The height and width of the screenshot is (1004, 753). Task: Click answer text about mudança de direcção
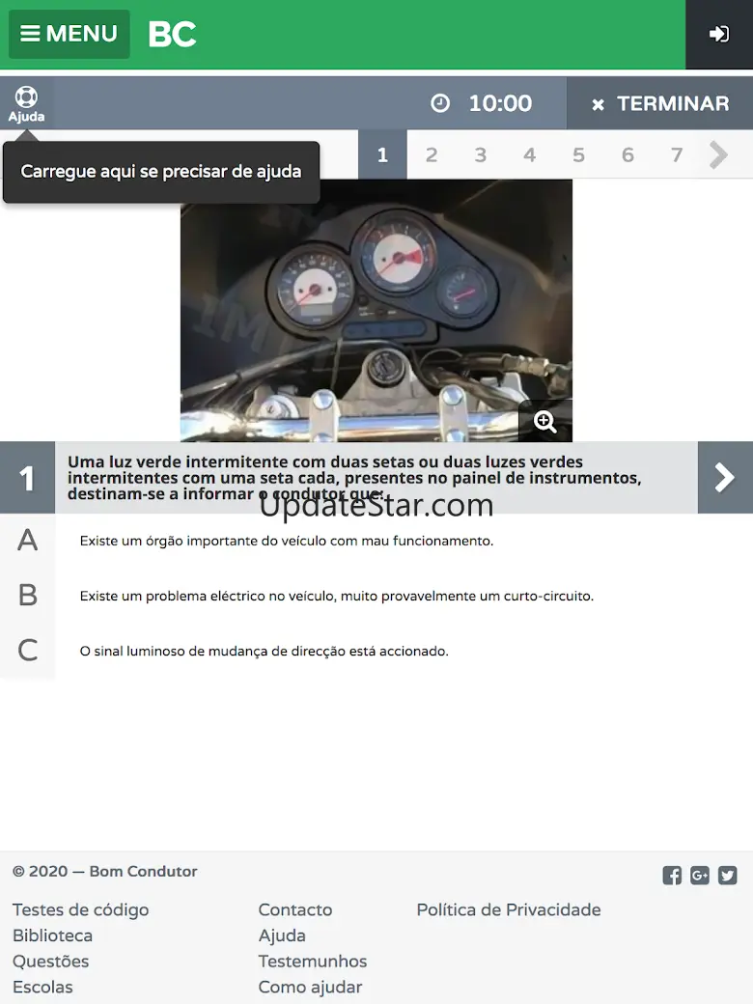click(264, 652)
